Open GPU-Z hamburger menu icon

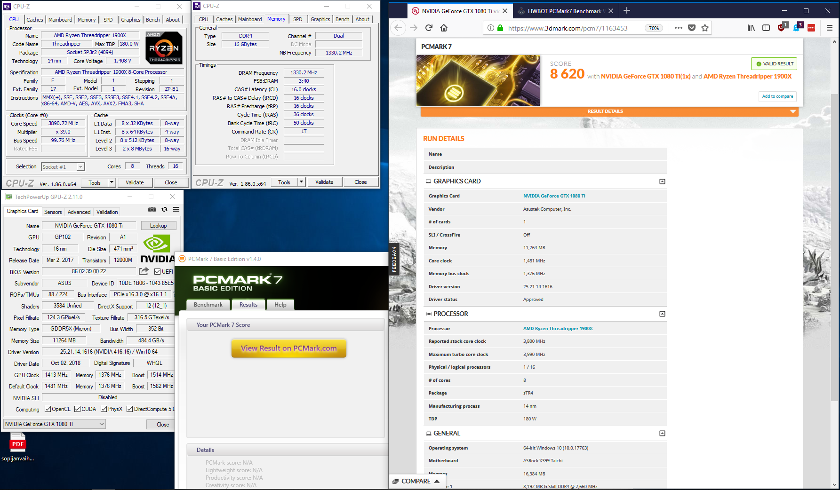coord(176,209)
